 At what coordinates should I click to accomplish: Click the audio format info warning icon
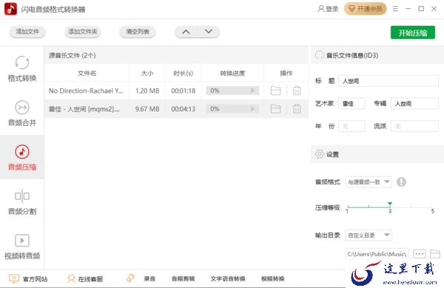401,182
